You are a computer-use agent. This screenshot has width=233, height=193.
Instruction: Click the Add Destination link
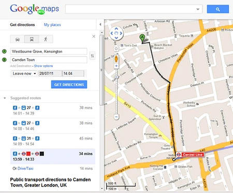[x=21, y=66]
